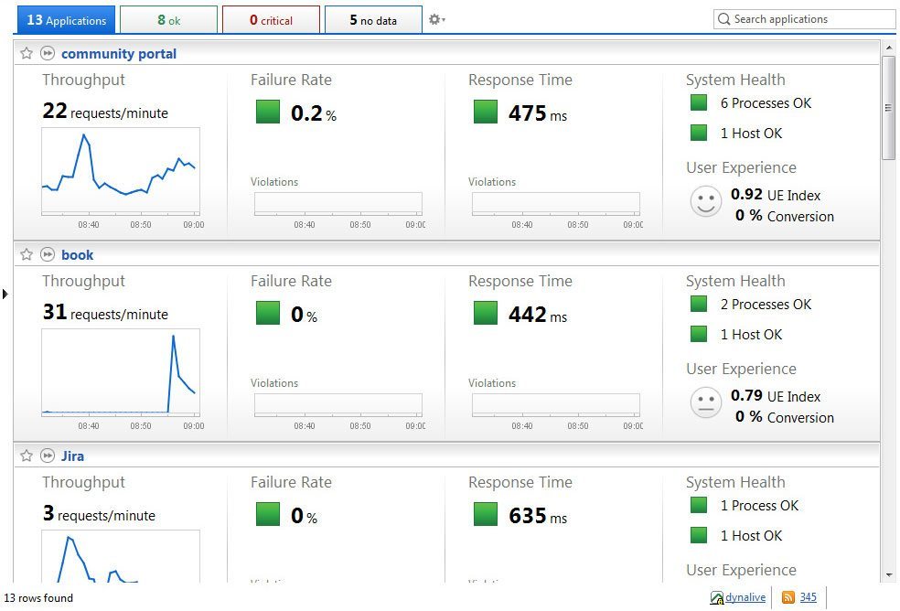The height and width of the screenshot is (611, 900).
Task: Click community portal failure rate green indicator
Action: 268,112
